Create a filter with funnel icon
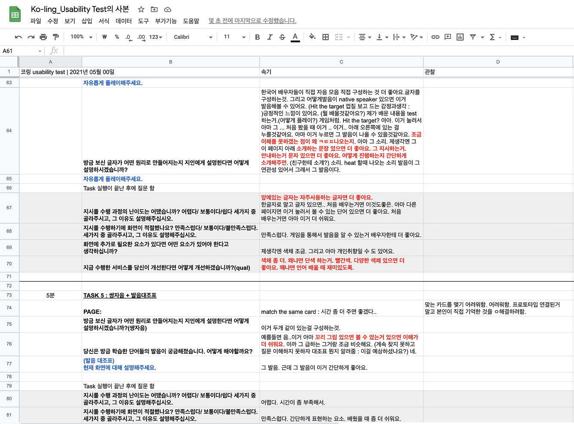 coord(473,37)
